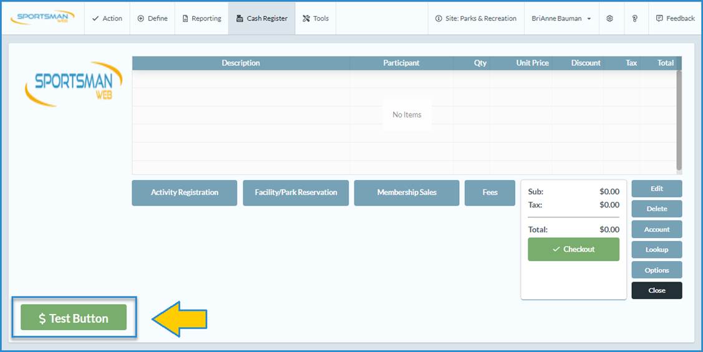Open the Feedback option
This screenshot has width=703, height=352.
click(675, 19)
